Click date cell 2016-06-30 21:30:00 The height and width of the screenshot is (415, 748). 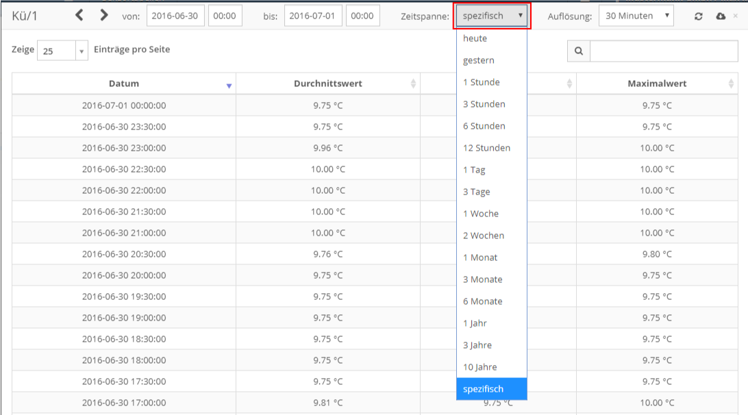124,212
